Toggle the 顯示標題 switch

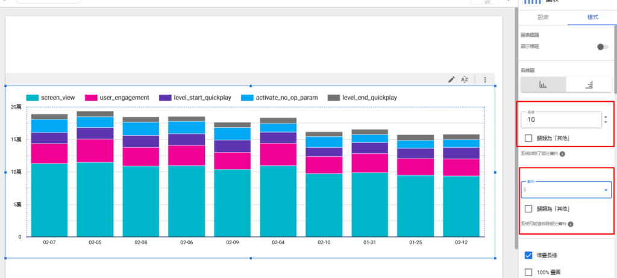click(x=602, y=46)
